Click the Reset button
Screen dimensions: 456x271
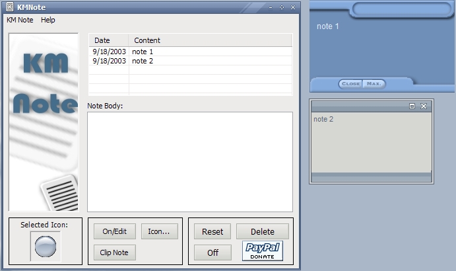[212, 231]
